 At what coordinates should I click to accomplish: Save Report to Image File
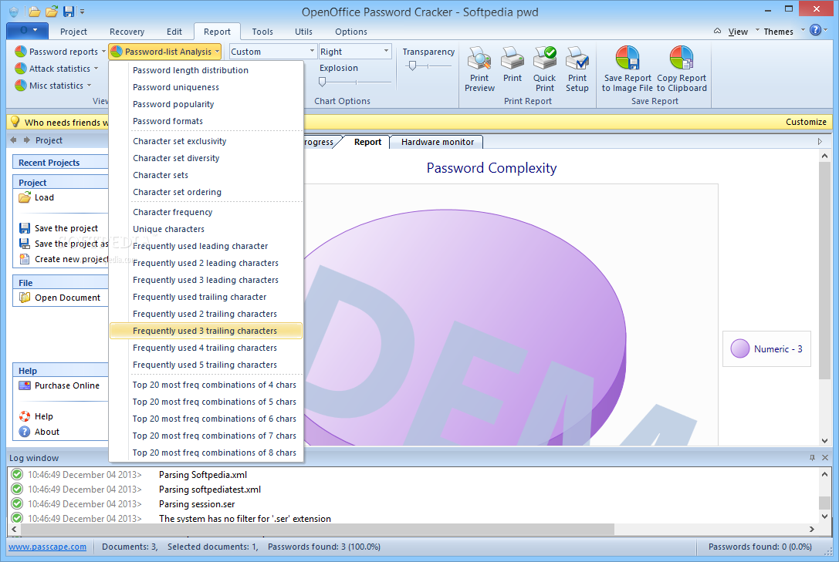[627, 69]
